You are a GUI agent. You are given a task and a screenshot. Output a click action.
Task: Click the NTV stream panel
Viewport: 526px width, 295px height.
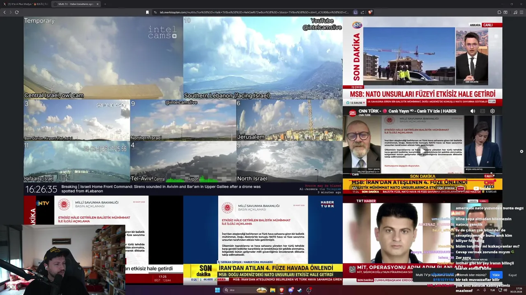(103, 240)
